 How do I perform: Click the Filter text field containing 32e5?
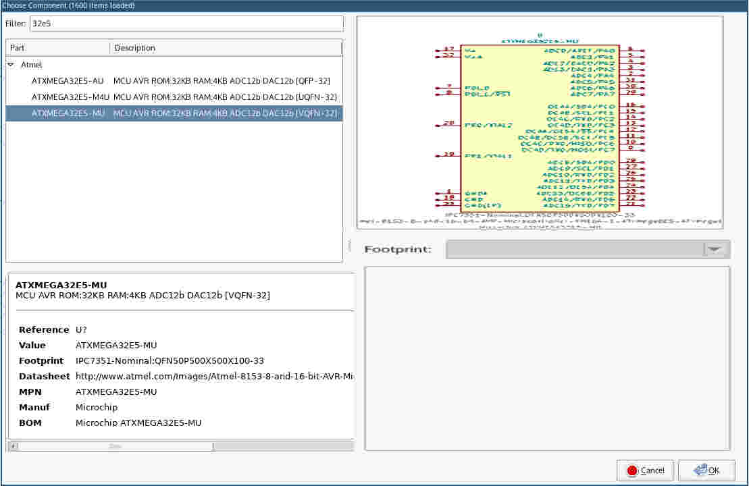coord(185,24)
